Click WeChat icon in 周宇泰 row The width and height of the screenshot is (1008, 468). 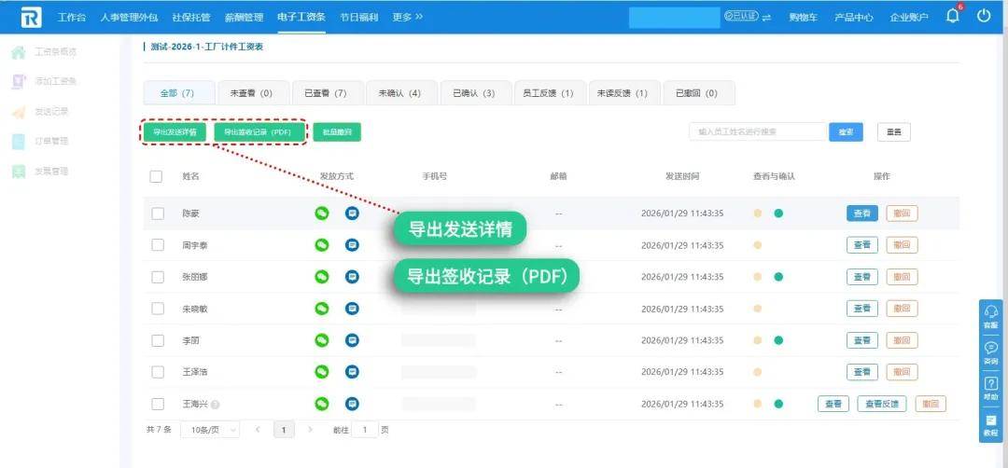click(321, 245)
